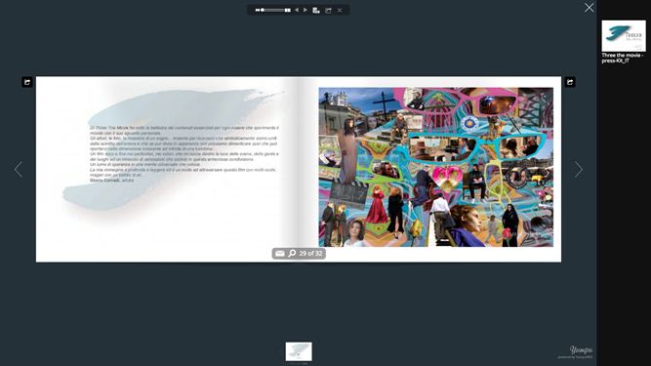Click the zoom slider handle in toolbar
The height and width of the screenshot is (366, 651).
[x=263, y=10]
